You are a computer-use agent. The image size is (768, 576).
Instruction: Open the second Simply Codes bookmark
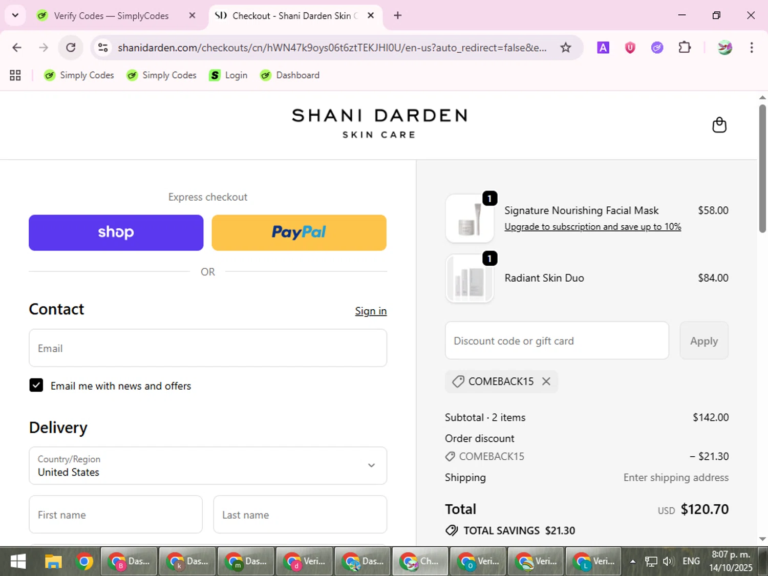(x=161, y=75)
